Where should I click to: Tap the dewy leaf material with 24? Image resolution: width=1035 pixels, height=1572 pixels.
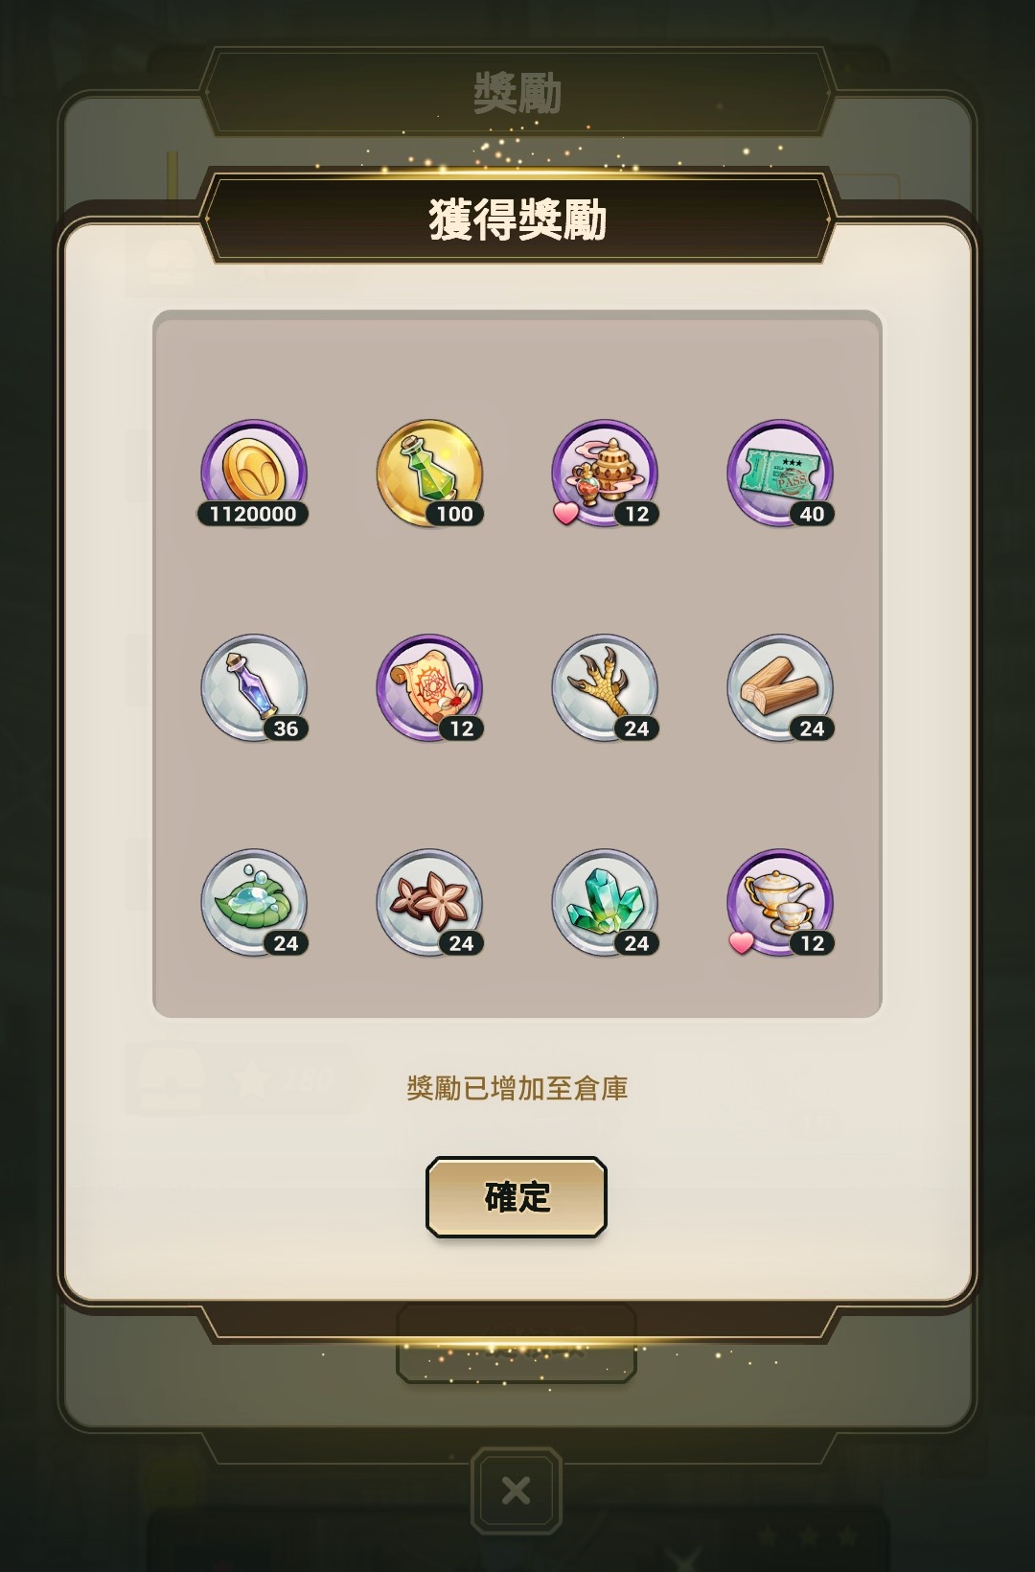pyautogui.click(x=254, y=903)
